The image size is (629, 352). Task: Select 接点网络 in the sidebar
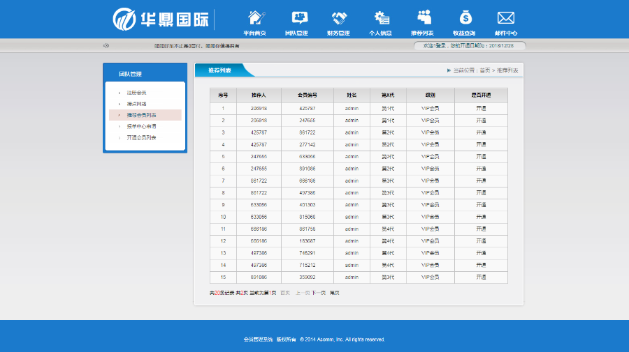(136, 104)
